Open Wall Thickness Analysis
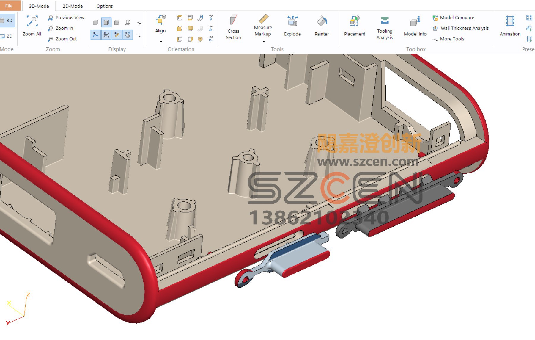The width and height of the screenshot is (535, 340). coord(460,28)
